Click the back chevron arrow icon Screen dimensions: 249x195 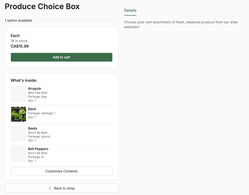tap(50, 188)
